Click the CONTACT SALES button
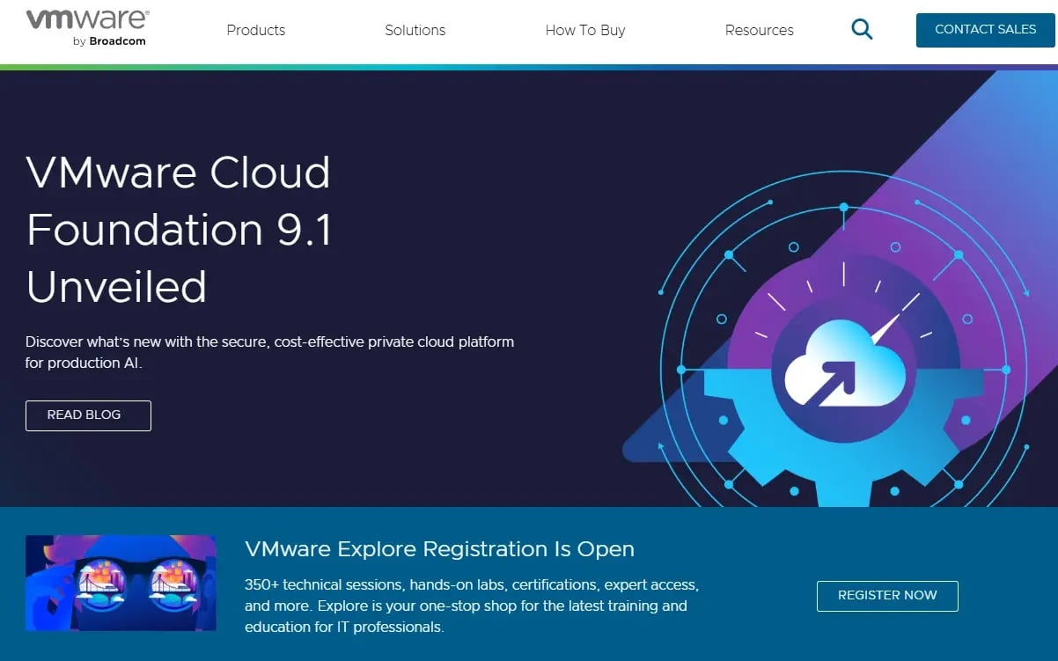Viewport: 1058px width, 661px height. 985,30
